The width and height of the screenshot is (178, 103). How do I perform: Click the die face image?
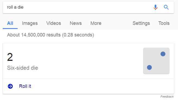coord(156,61)
